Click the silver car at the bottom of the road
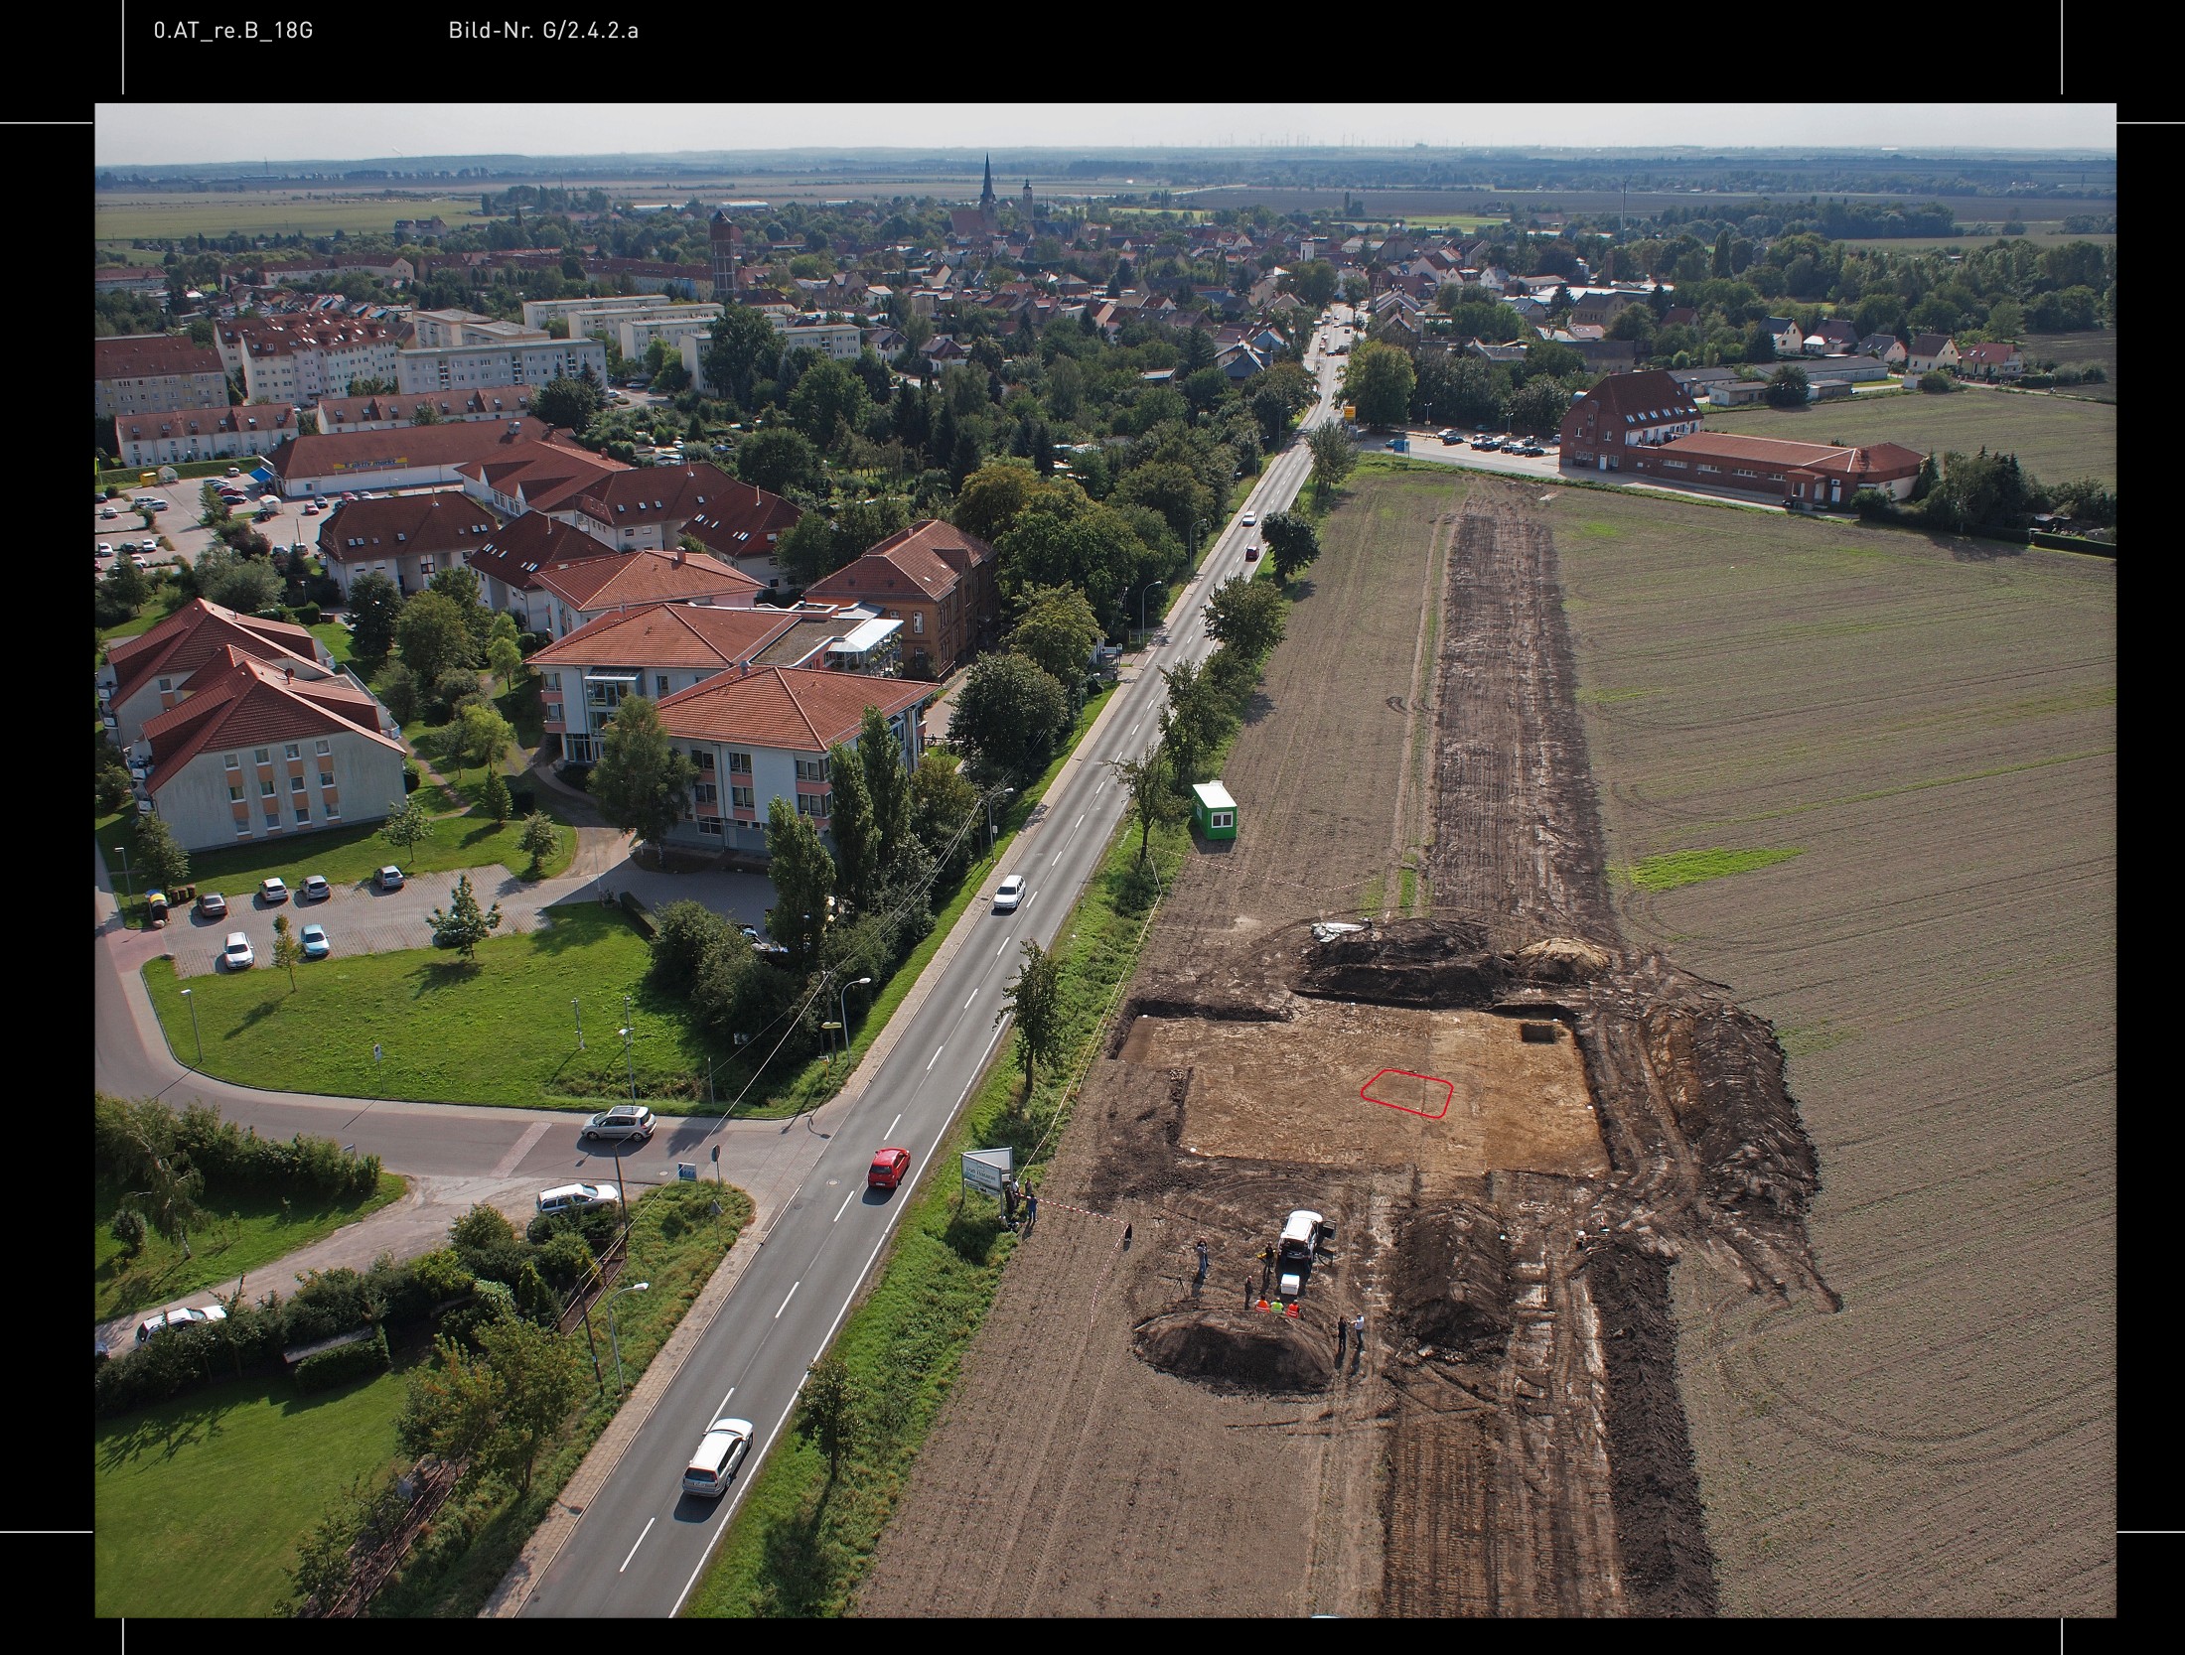 point(717,1455)
